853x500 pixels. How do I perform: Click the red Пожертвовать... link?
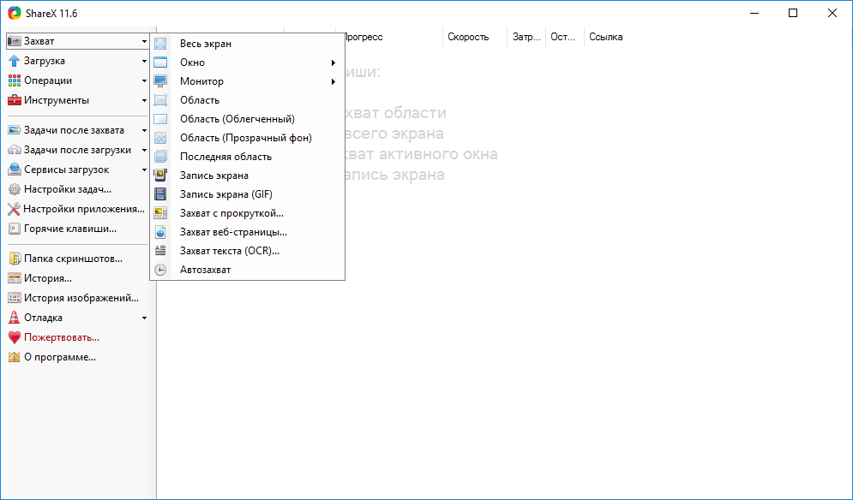pos(62,337)
